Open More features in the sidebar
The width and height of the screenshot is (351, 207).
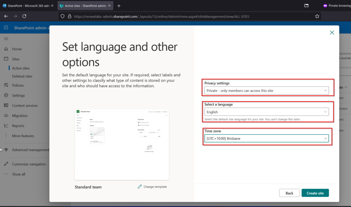(x=23, y=136)
